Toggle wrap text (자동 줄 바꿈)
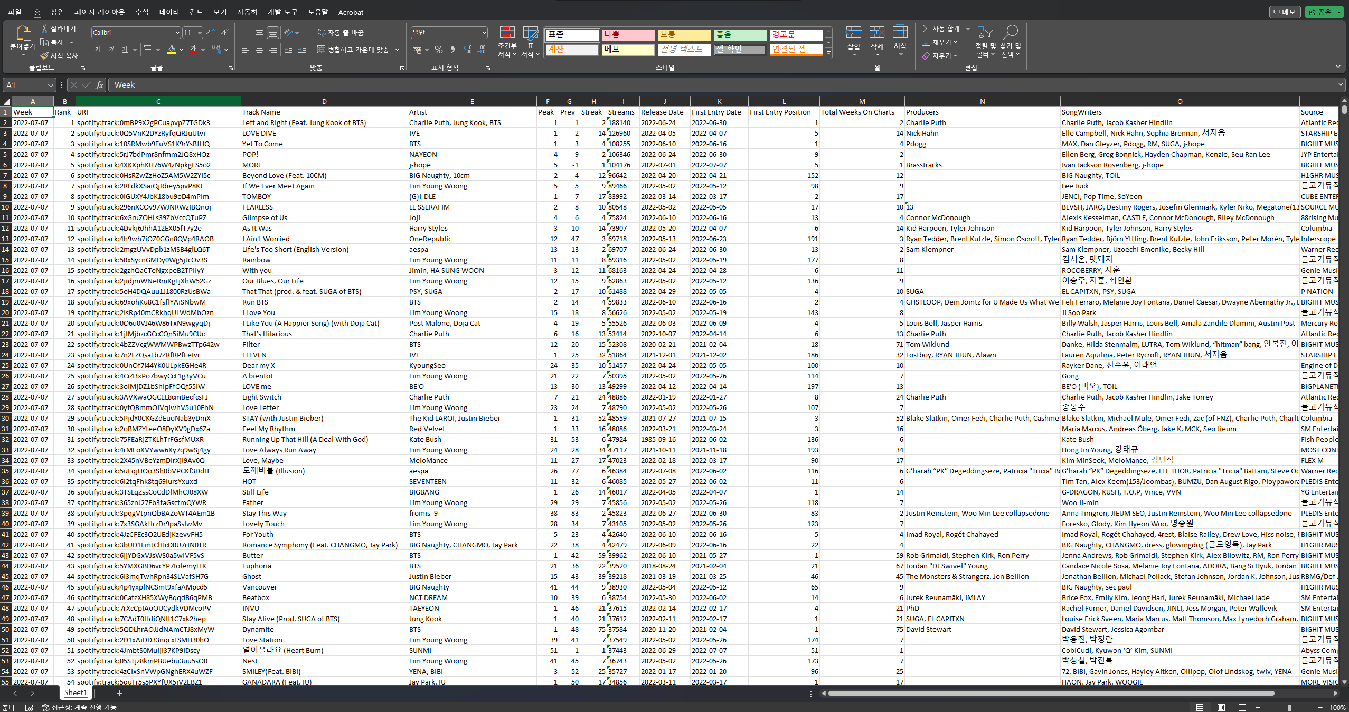1349x712 pixels. tap(341, 33)
